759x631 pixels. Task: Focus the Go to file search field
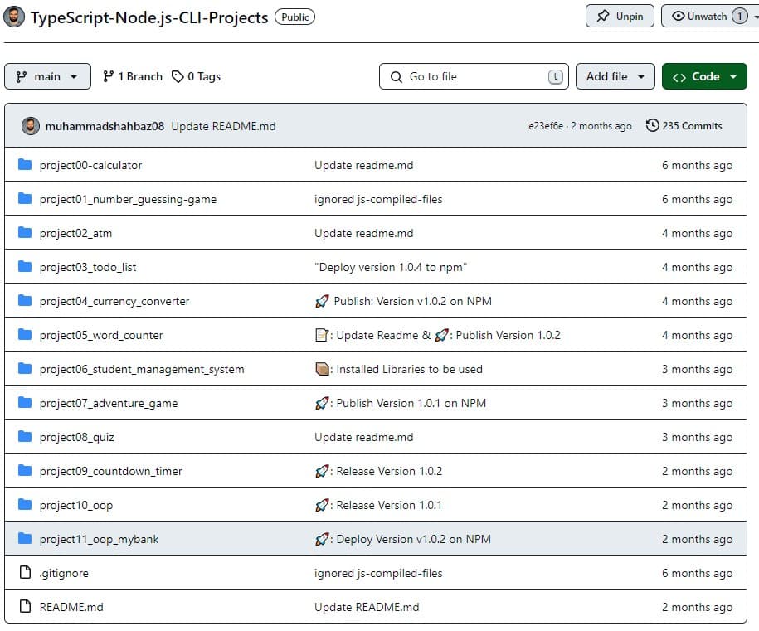click(474, 76)
